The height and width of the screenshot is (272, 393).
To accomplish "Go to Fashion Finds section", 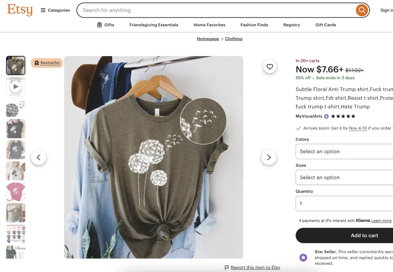I will pos(254,25).
